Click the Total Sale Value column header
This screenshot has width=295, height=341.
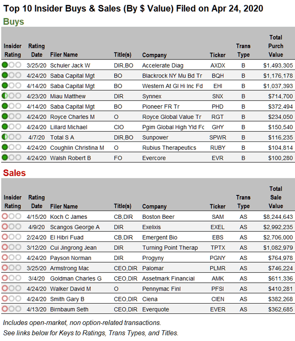pyautogui.click(x=276, y=197)
